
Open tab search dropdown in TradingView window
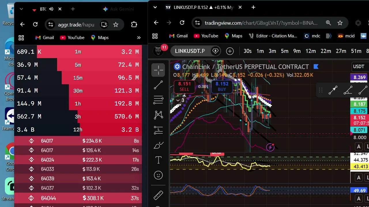tap(155, 7)
